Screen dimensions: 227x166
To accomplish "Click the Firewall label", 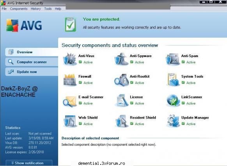I will [85, 76].
